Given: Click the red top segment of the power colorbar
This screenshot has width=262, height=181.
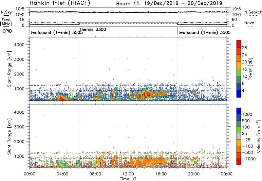Looking at the screenshot, I should pos(239,44).
